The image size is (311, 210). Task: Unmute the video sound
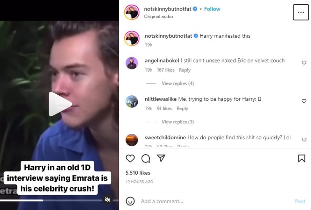click(x=107, y=199)
